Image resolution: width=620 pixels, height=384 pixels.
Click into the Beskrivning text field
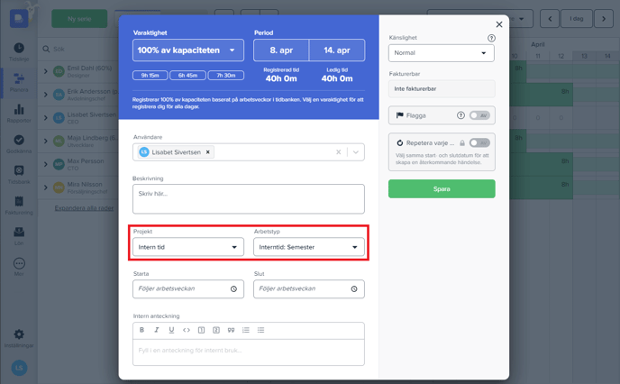click(249, 198)
